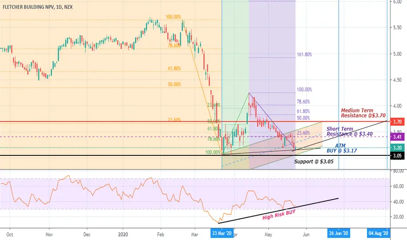The height and width of the screenshot is (240, 407).
Task: Click the 23 Mar '20 date marker
Action: 222,233
